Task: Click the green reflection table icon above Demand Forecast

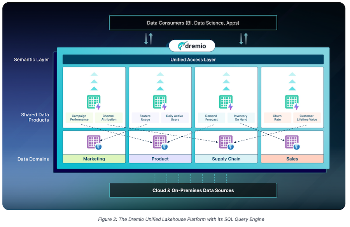Action: (x=226, y=102)
